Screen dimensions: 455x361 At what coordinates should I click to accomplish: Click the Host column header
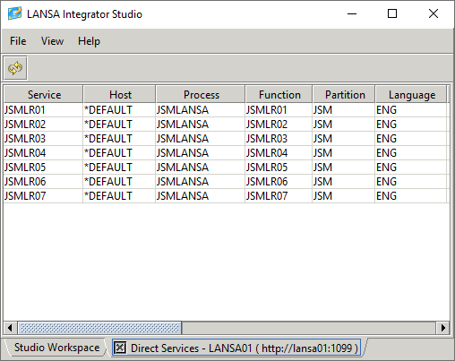coord(119,95)
